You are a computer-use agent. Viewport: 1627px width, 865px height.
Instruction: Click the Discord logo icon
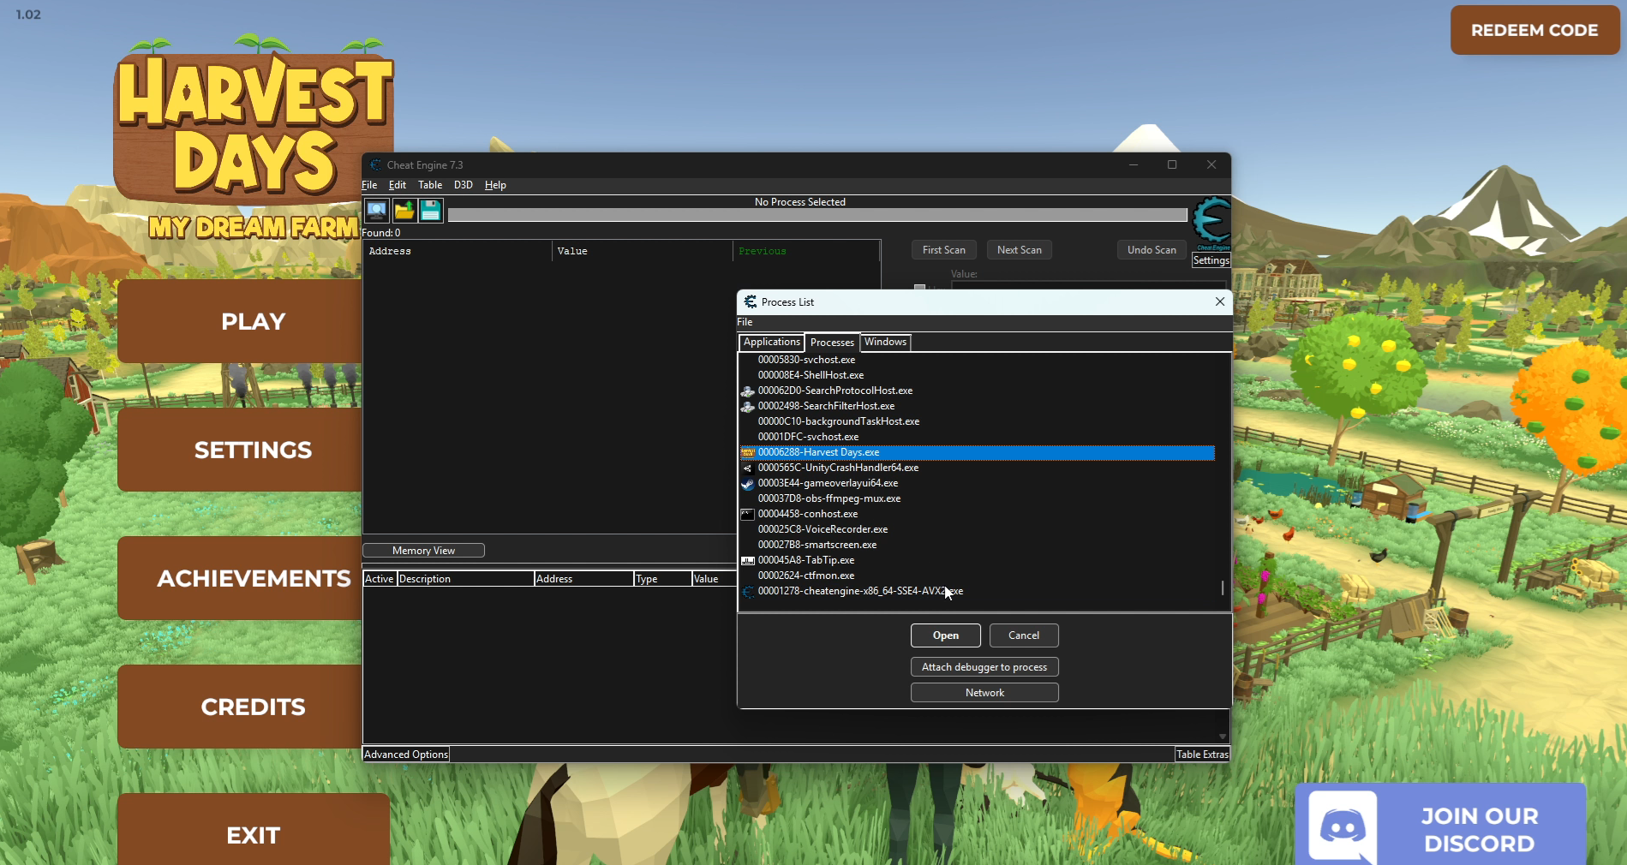point(1343,827)
